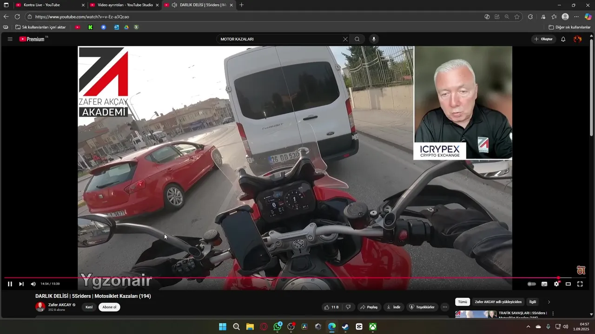Image resolution: width=595 pixels, height=334 pixels.
Task: Close the Kontra Live tab
Action: point(83,5)
